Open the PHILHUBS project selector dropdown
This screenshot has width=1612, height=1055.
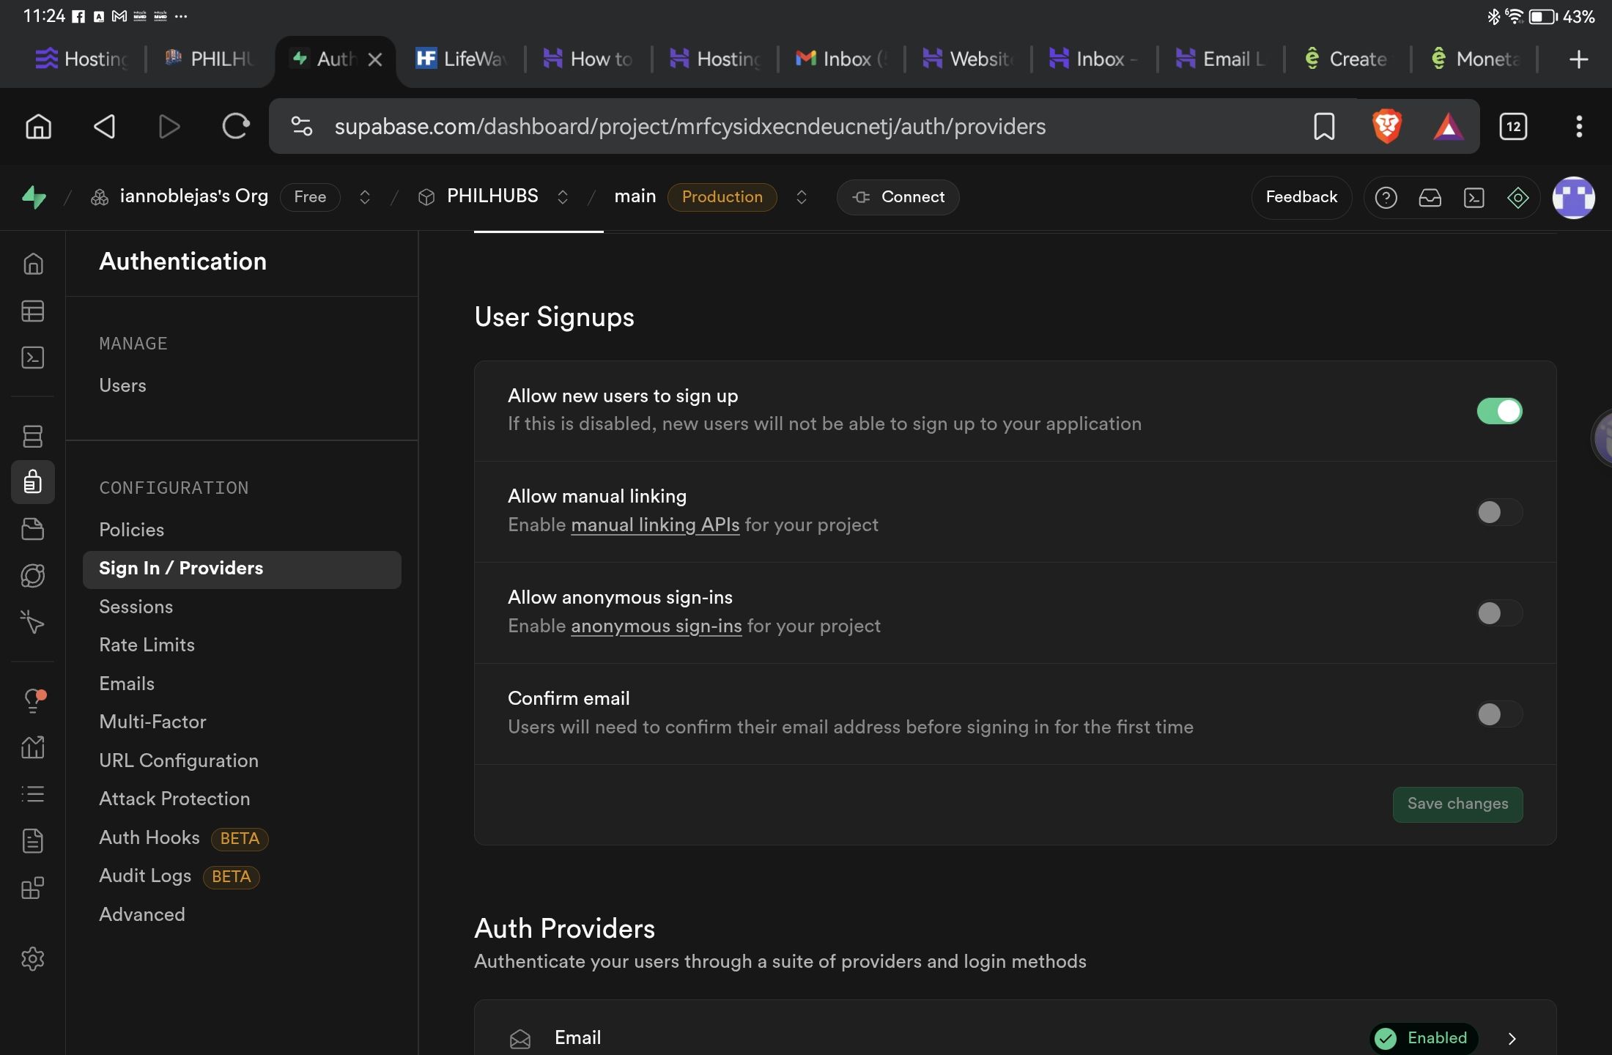[x=562, y=197]
